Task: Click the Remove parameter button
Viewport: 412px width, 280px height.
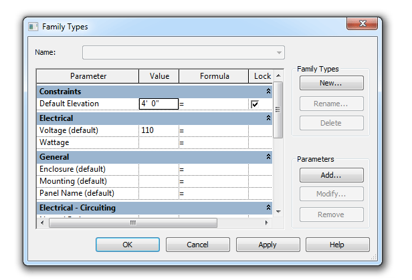Action: [x=332, y=215]
